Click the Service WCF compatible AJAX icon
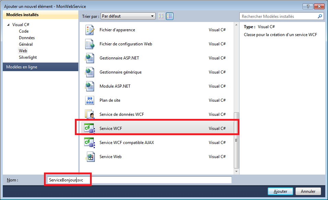 point(90,143)
